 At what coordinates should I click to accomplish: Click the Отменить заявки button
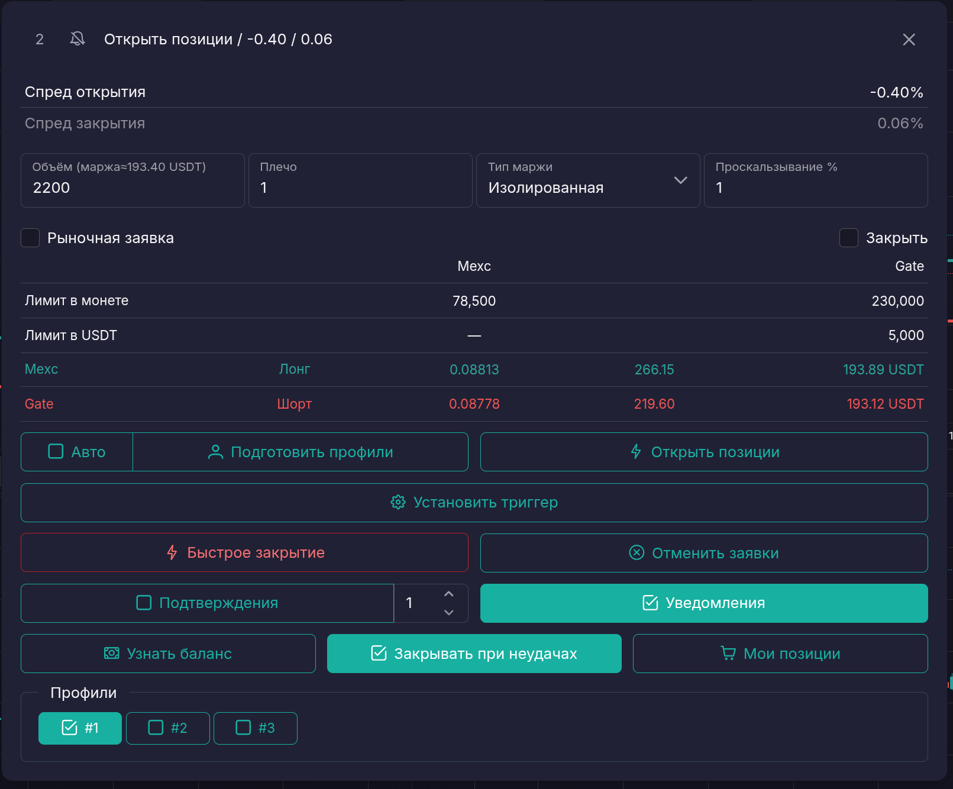704,552
